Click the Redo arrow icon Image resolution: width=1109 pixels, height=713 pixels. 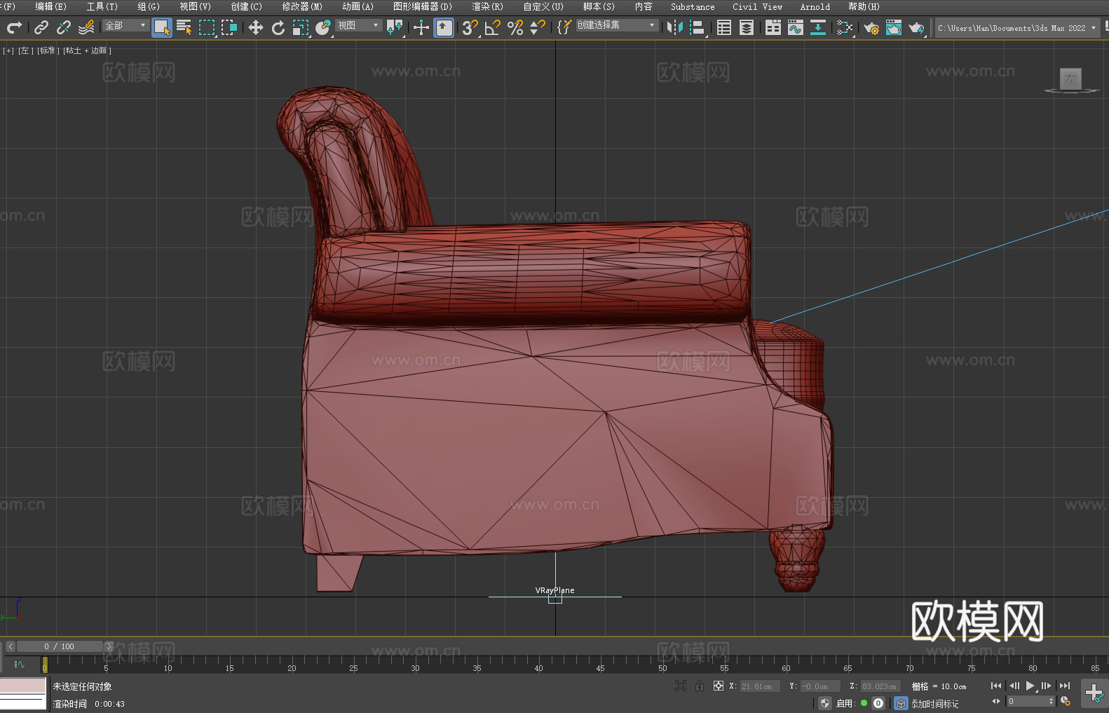click(14, 27)
